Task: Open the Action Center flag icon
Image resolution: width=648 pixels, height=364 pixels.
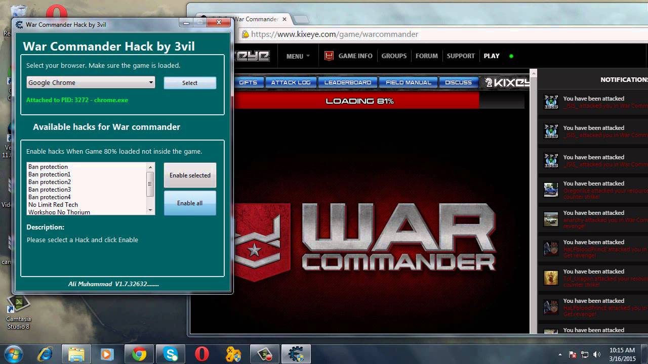Action: (x=573, y=354)
